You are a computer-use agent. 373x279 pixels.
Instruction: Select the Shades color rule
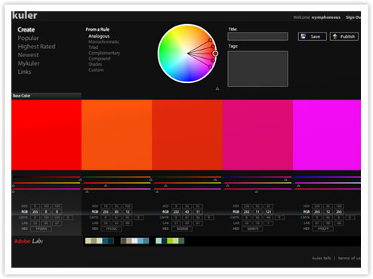[x=95, y=64]
